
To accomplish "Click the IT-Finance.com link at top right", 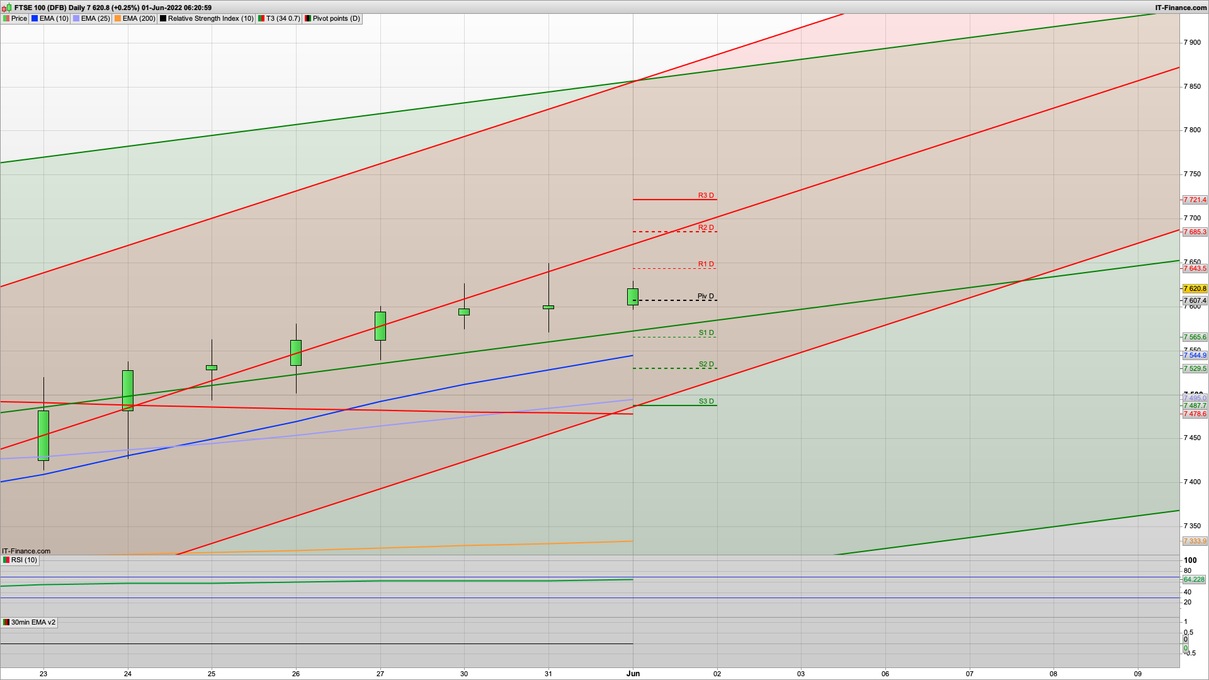I will click(1181, 8).
